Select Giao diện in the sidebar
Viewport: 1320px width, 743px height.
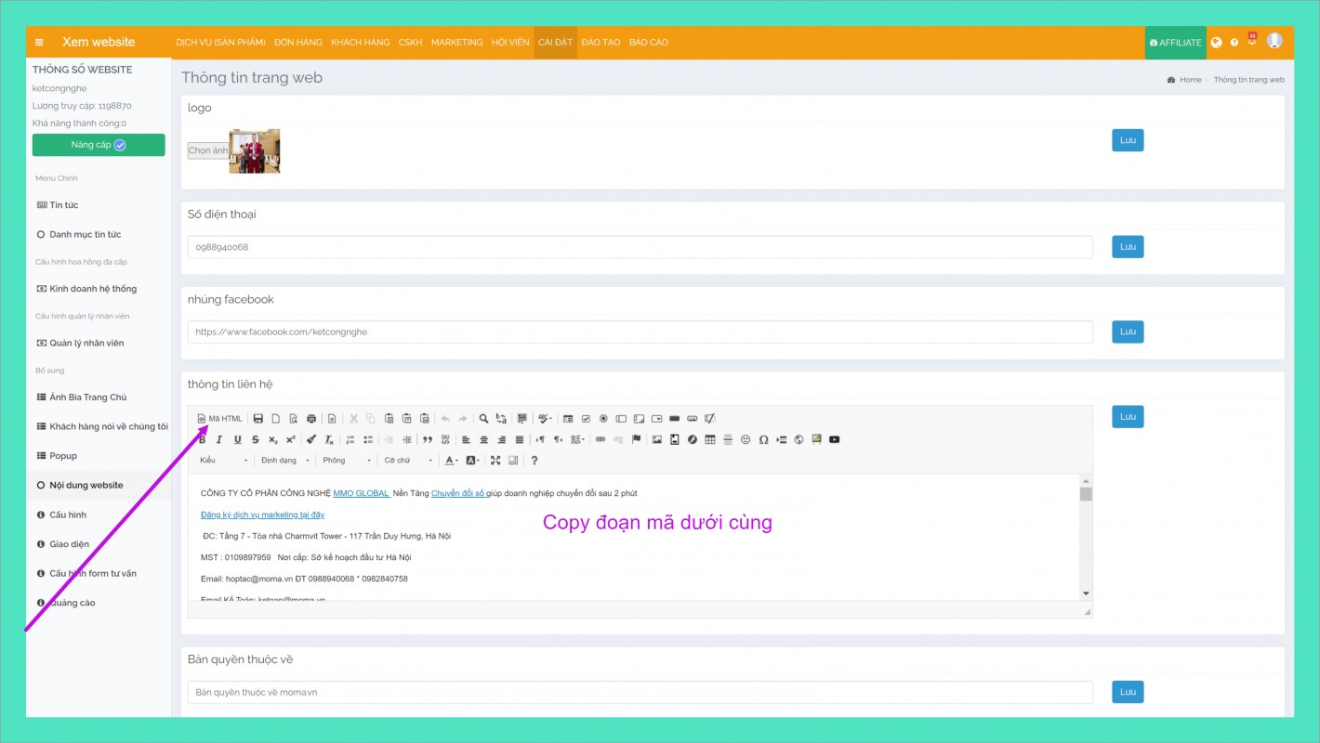[69, 544]
